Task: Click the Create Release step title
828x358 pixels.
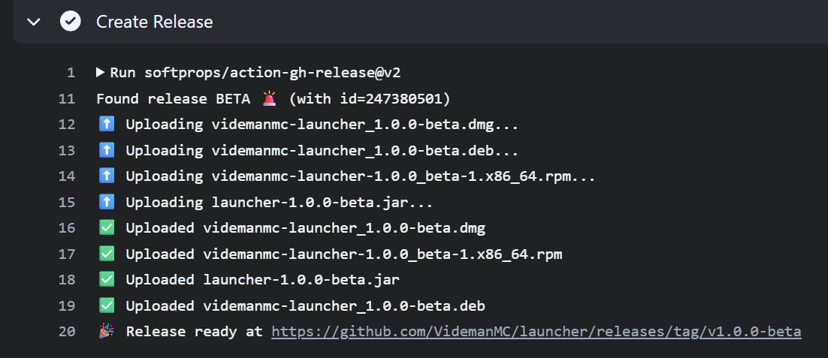Action: click(155, 22)
